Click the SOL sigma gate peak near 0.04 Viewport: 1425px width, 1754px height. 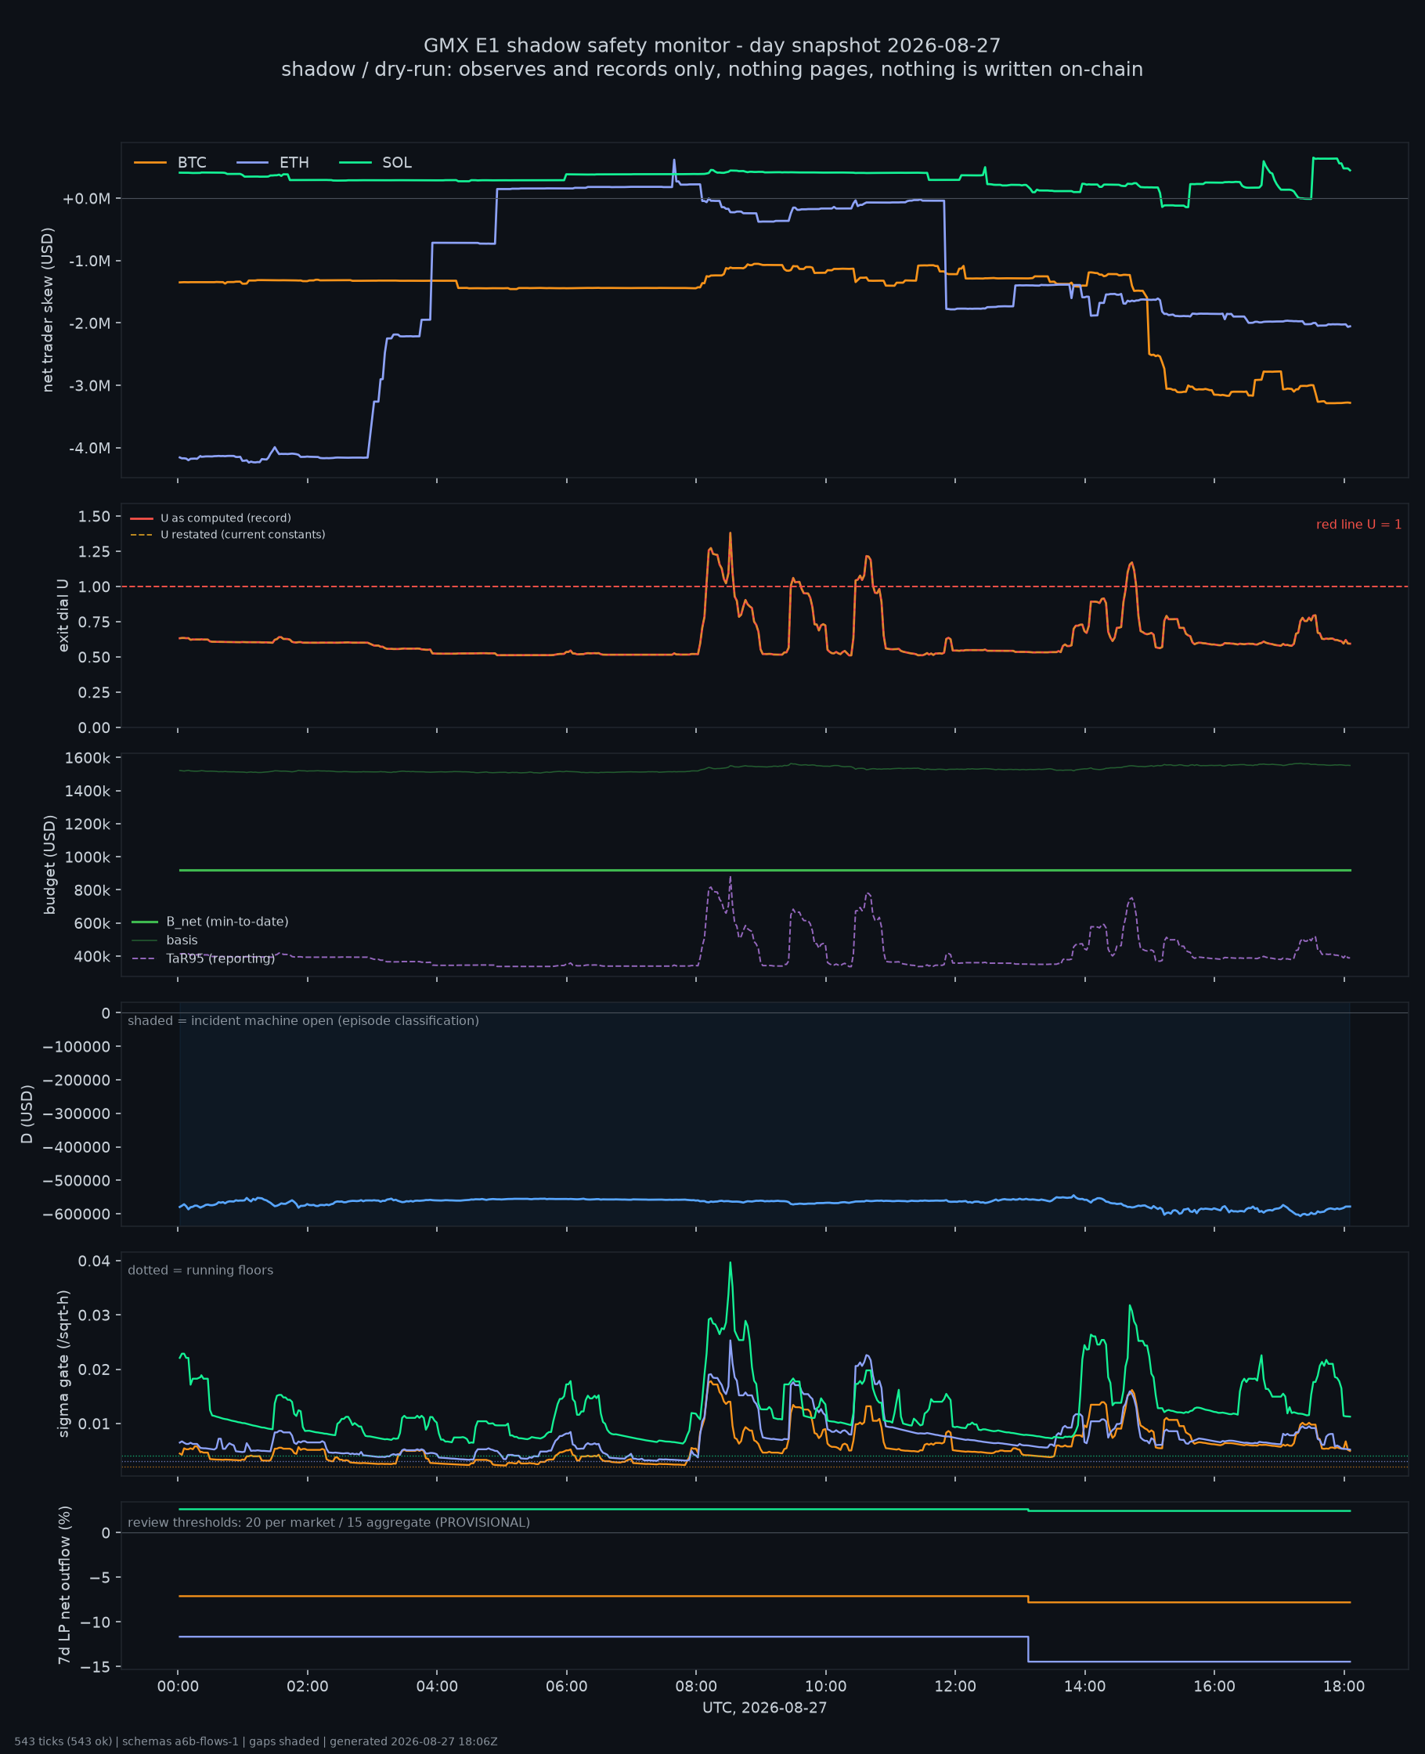(x=730, y=1263)
